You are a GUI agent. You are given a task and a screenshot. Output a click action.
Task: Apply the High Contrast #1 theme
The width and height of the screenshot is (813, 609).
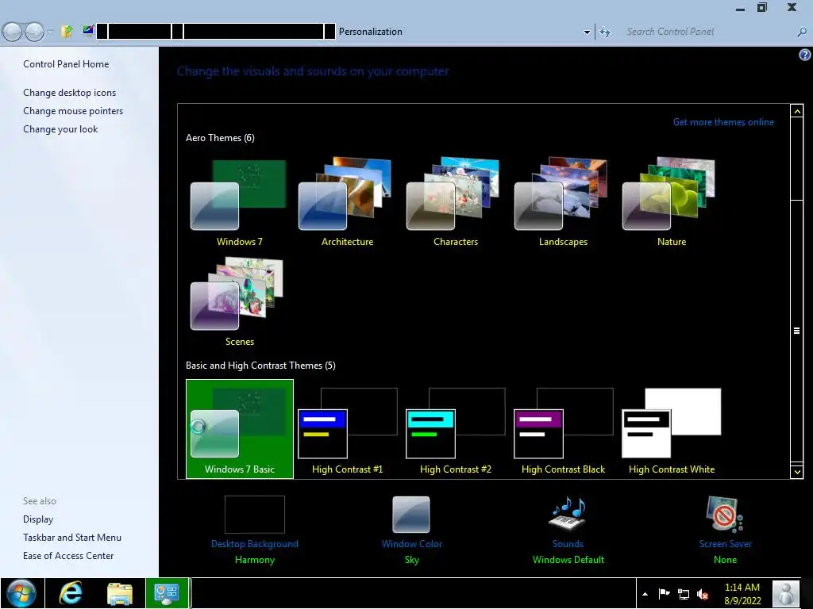tap(347, 429)
